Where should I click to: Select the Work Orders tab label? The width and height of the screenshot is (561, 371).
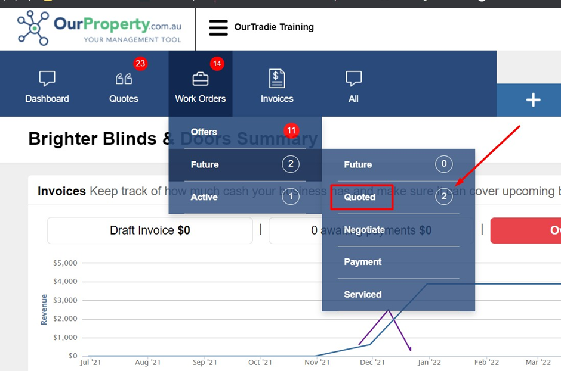[201, 99]
